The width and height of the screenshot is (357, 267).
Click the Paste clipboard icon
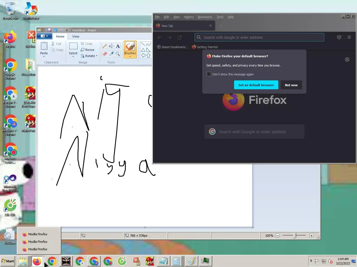point(44,46)
